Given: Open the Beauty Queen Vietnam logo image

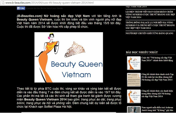Looking at the screenshot, I should coord(69,57).
